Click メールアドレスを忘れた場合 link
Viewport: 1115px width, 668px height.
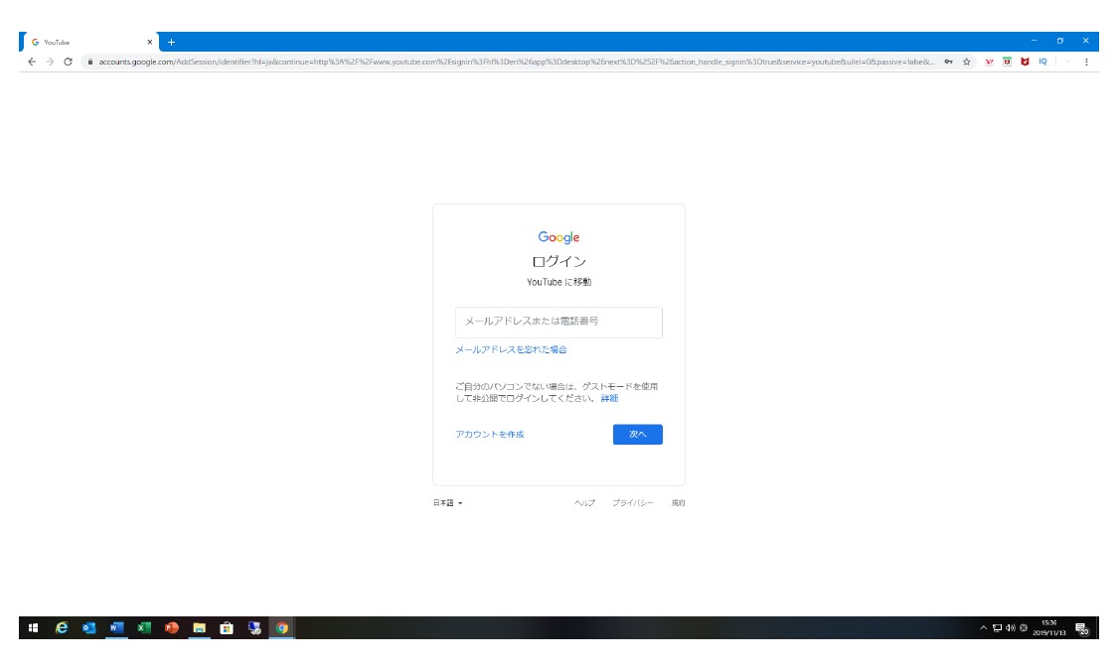[511, 349]
